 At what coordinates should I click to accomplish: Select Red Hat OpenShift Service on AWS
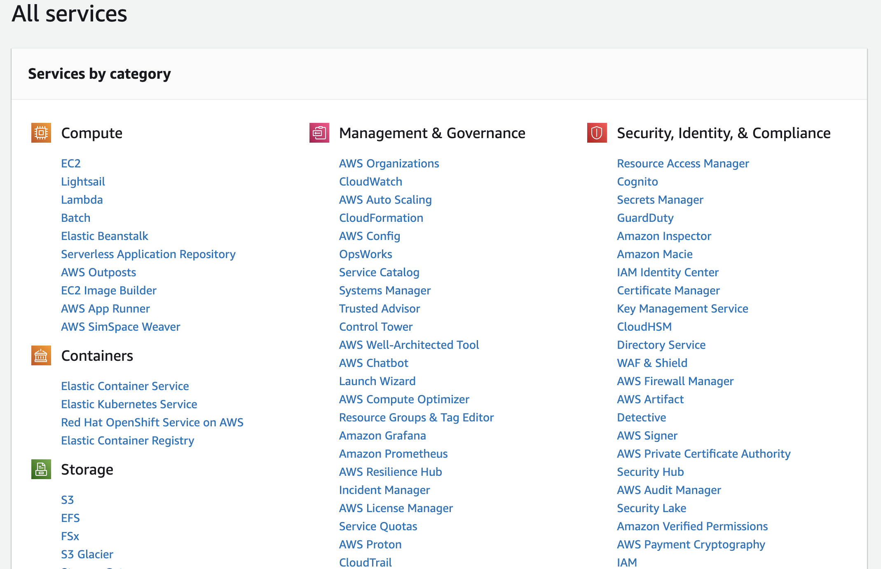click(x=152, y=422)
